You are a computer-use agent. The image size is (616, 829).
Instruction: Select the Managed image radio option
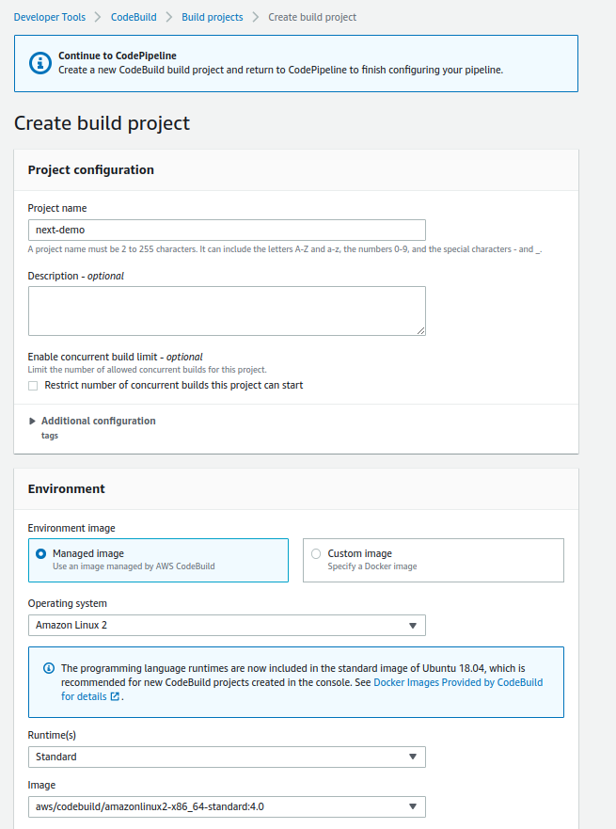point(40,553)
